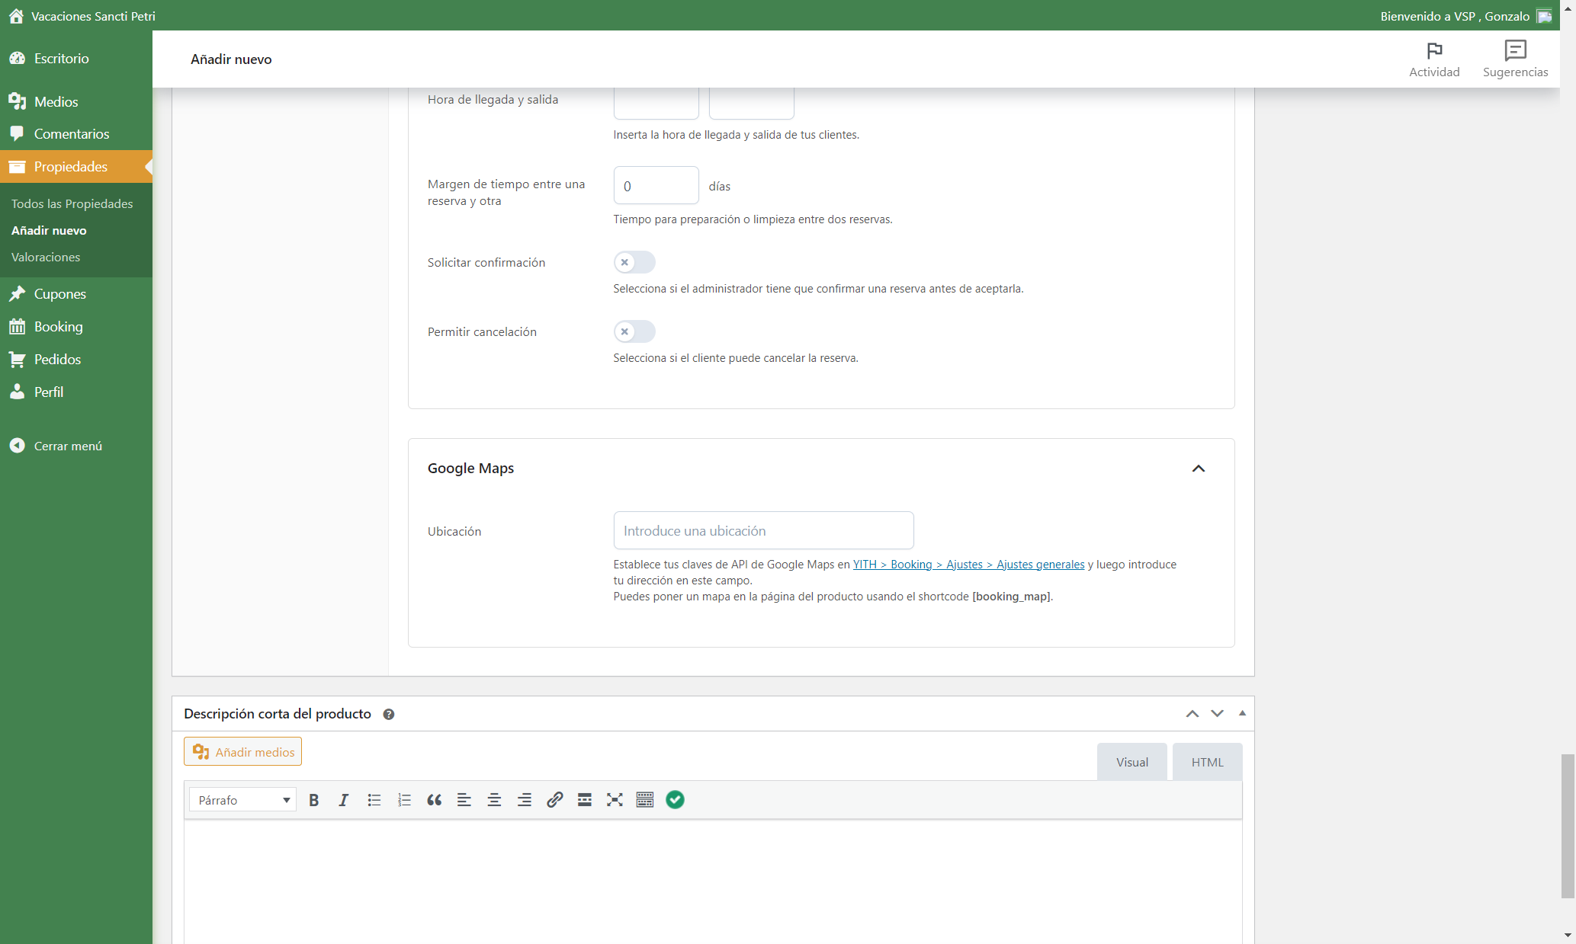Open the Sugerencias panel
This screenshot has height=944, width=1576.
coord(1515,59)
